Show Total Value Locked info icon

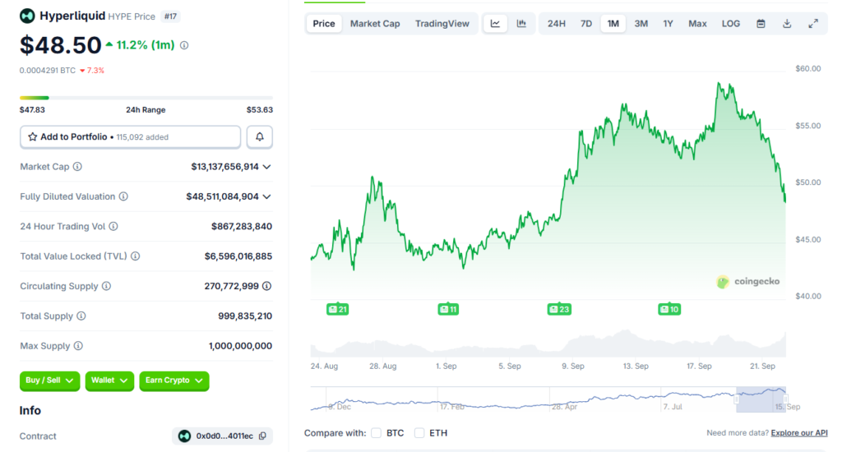click(x=136, y=256)
